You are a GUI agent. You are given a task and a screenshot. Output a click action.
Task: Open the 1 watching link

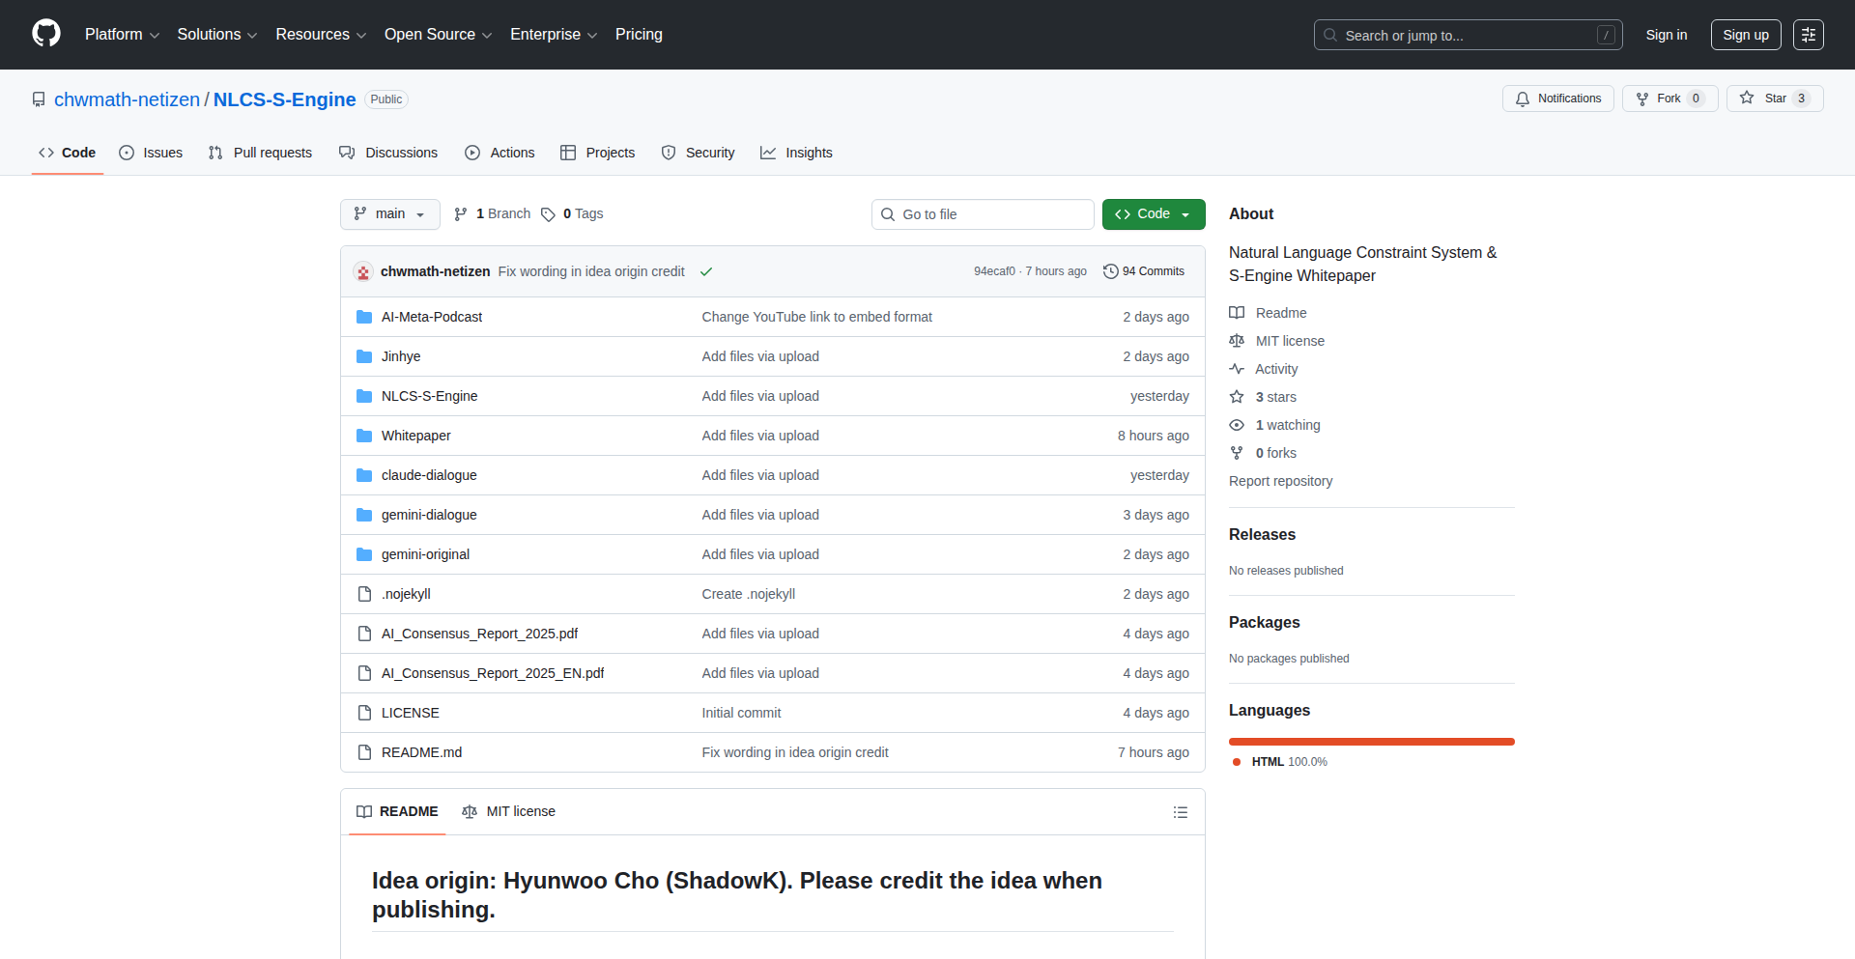(1287, 425)
